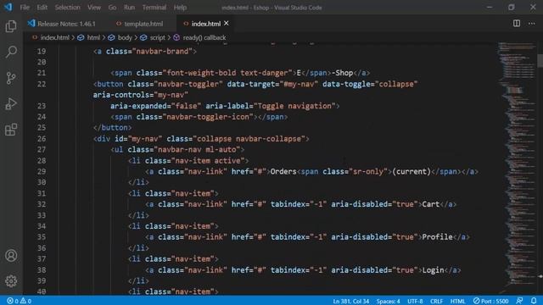This screenshot has height=305, width=543.
Task: Click ready() callback breadcrumb segment
Action: click(x=204, y=37)
